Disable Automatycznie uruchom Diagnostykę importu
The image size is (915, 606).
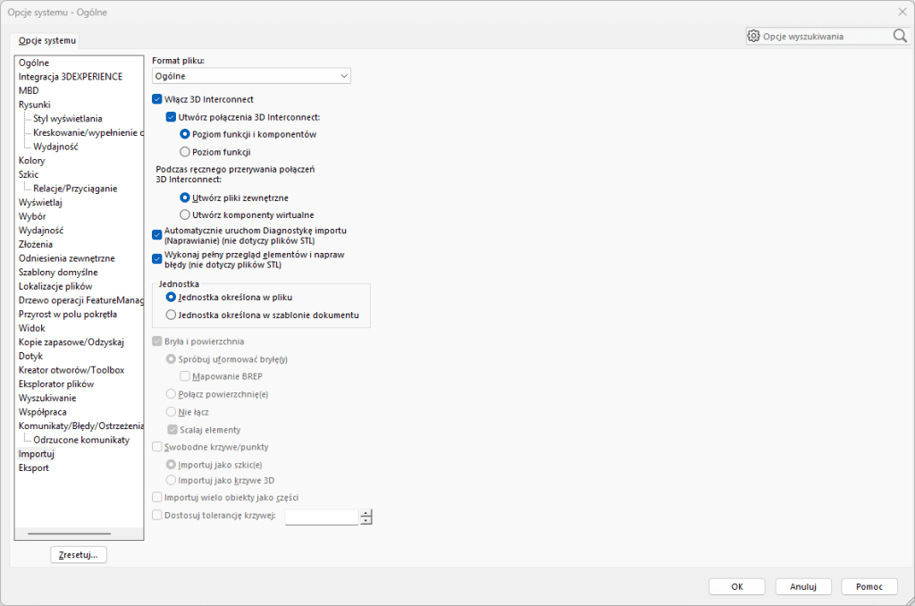tap(157, 234)
